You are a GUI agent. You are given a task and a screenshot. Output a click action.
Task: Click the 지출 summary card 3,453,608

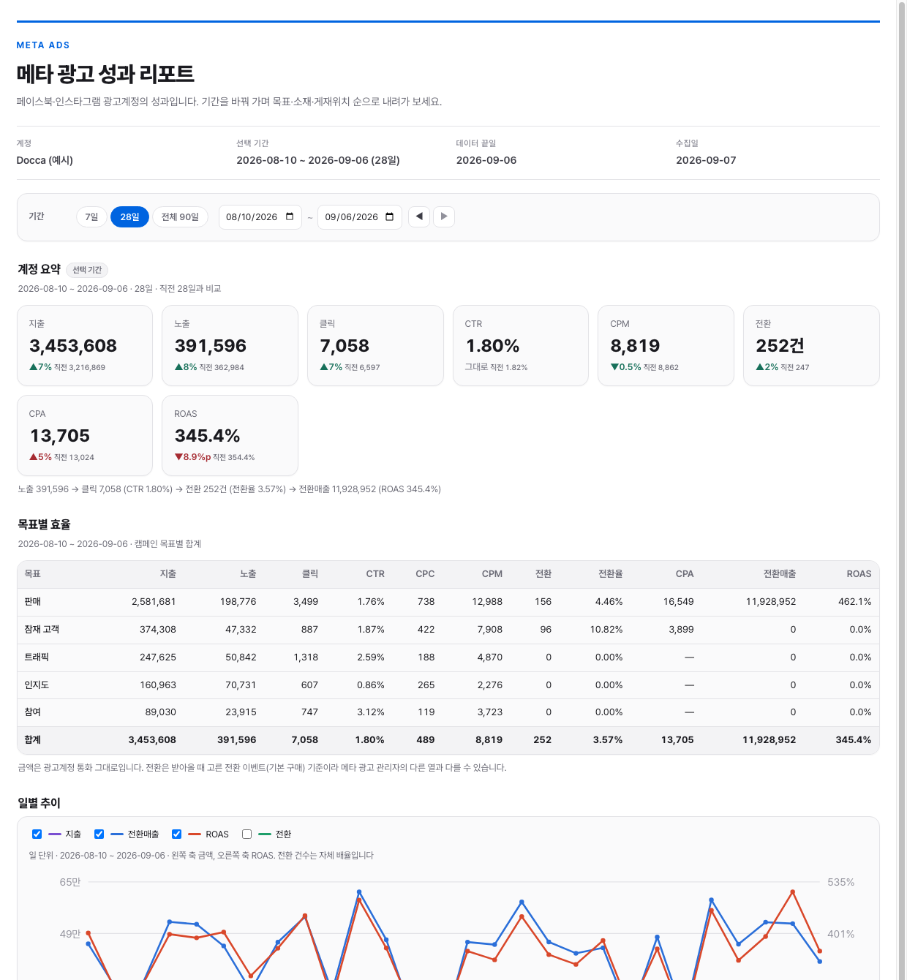click(85, 345)
